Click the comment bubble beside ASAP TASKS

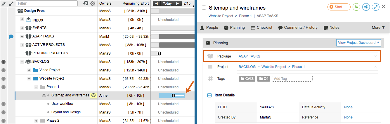(11, 37)
